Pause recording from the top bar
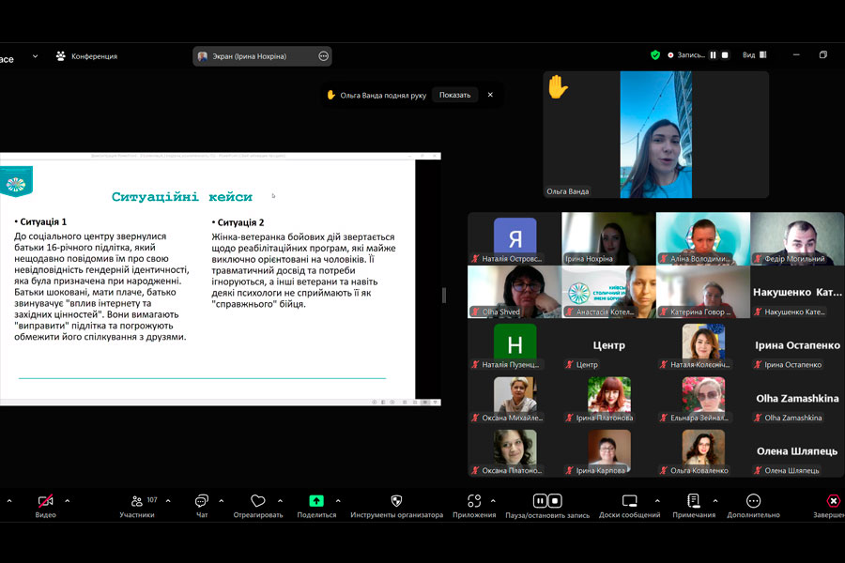 point(713,55)
